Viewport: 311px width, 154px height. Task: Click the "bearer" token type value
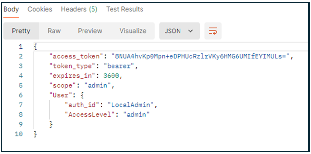tap(122, 66)
